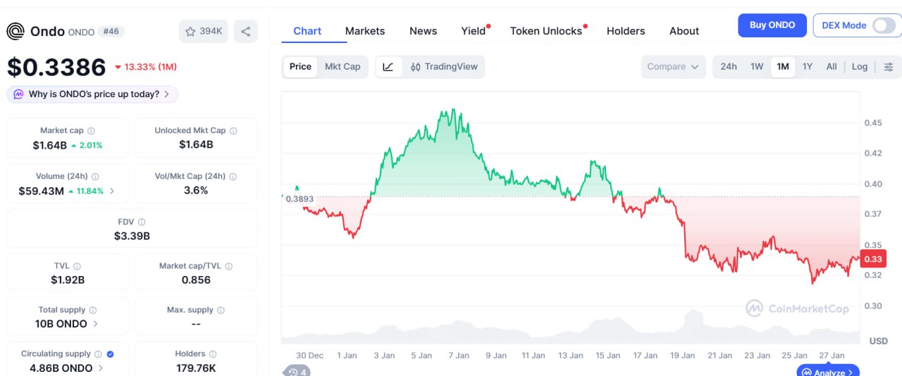Switch chart to Mkt Cap view
The image size is (902, 376).
[x=342, y=67]
